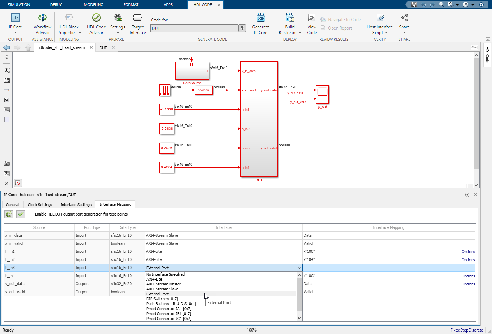Switch to the Clock Settings tab

click(x=40, y=205)
